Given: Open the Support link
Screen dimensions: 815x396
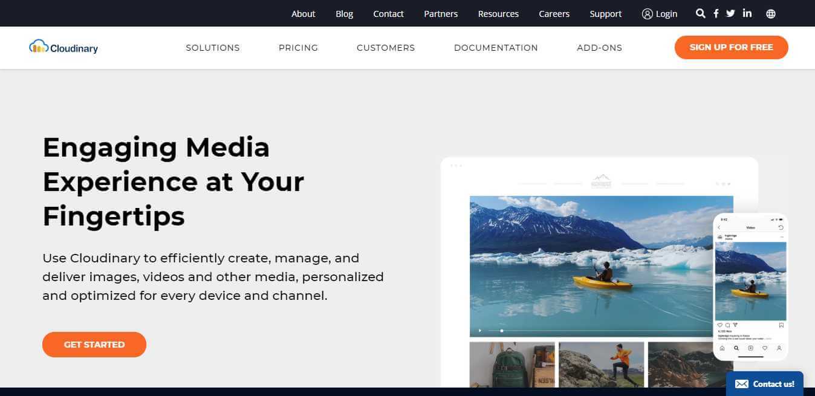Looking at the screenshot, I should (x=606, y=14).
